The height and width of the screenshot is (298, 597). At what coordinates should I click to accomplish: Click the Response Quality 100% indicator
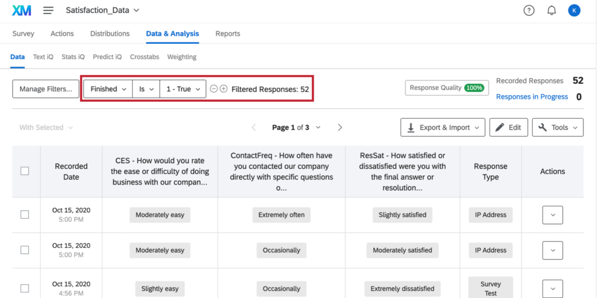pos(447,88)
